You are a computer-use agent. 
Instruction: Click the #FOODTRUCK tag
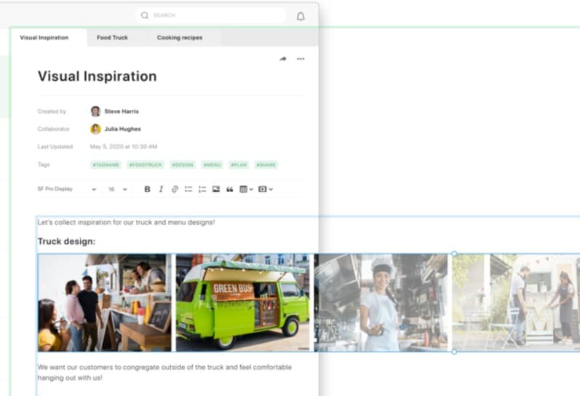pyautogui.click(x=146, y=165)
